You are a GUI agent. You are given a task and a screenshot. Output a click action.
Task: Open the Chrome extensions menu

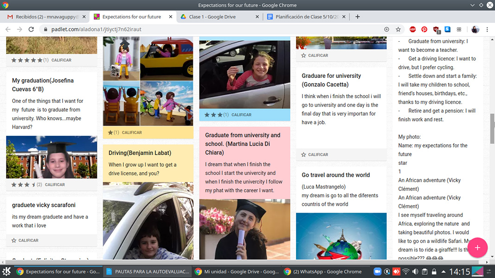click(459, 29)
